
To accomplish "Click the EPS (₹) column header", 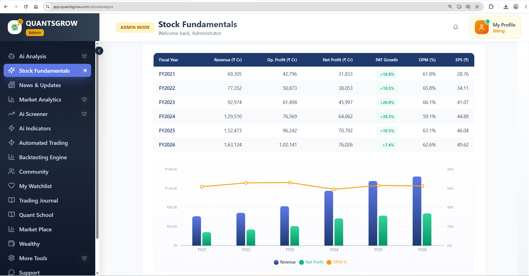I will tap(462, 60).
